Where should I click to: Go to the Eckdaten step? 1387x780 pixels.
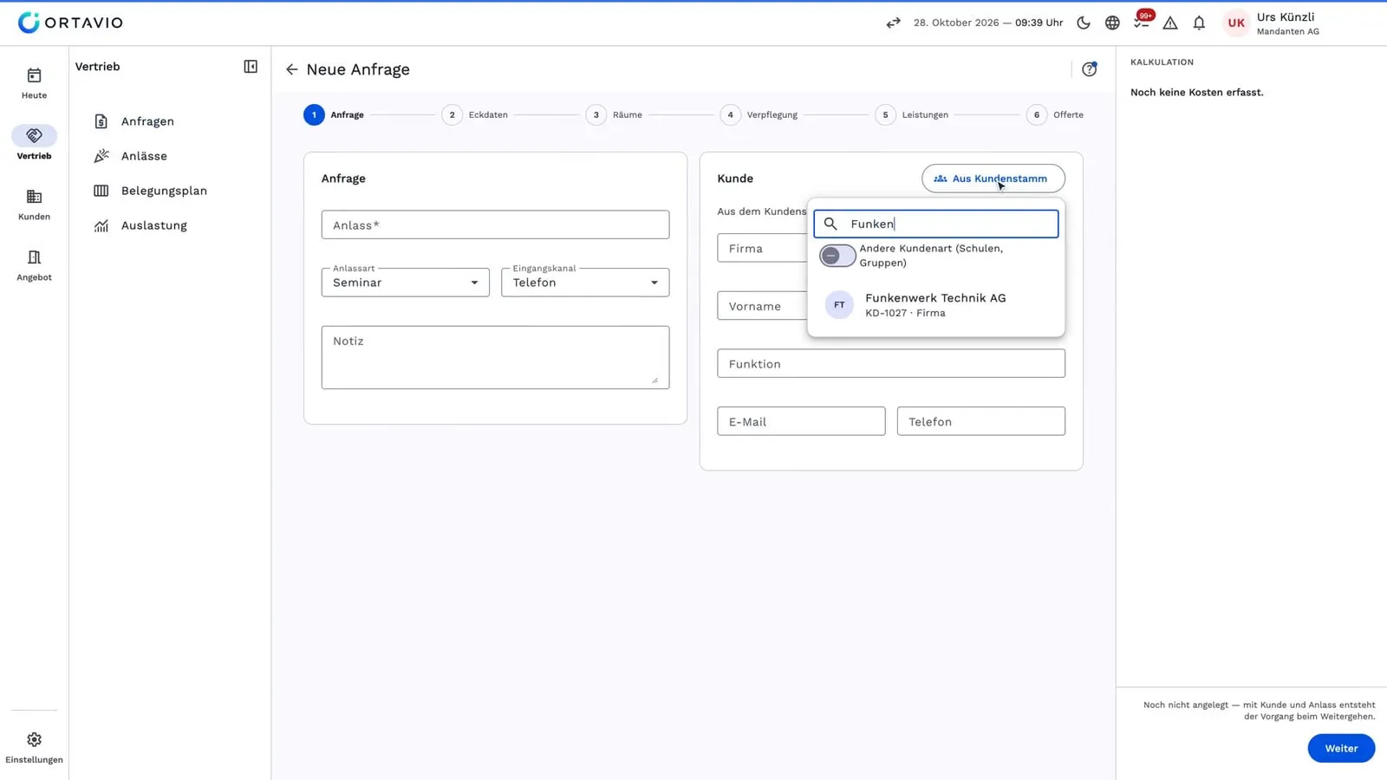pos(475,114)
